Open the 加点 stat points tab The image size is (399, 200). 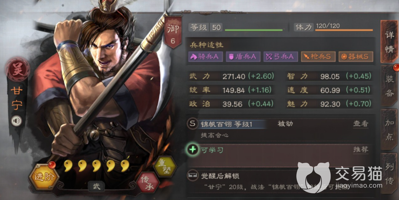389,130
